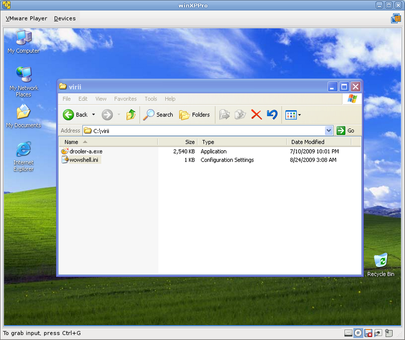Screen dimensions: 405x340
Task: Click the CD/DVD device status icon
Action: click(x=358, y=333)
